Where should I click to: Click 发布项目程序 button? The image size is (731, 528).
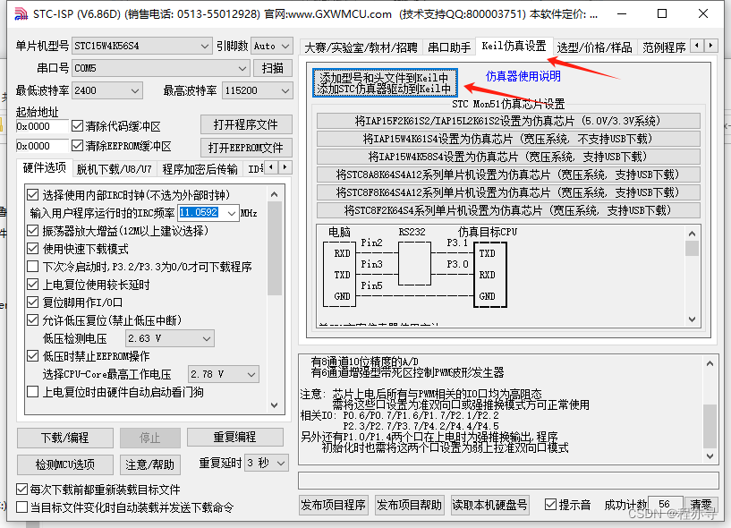coord(334,505)
